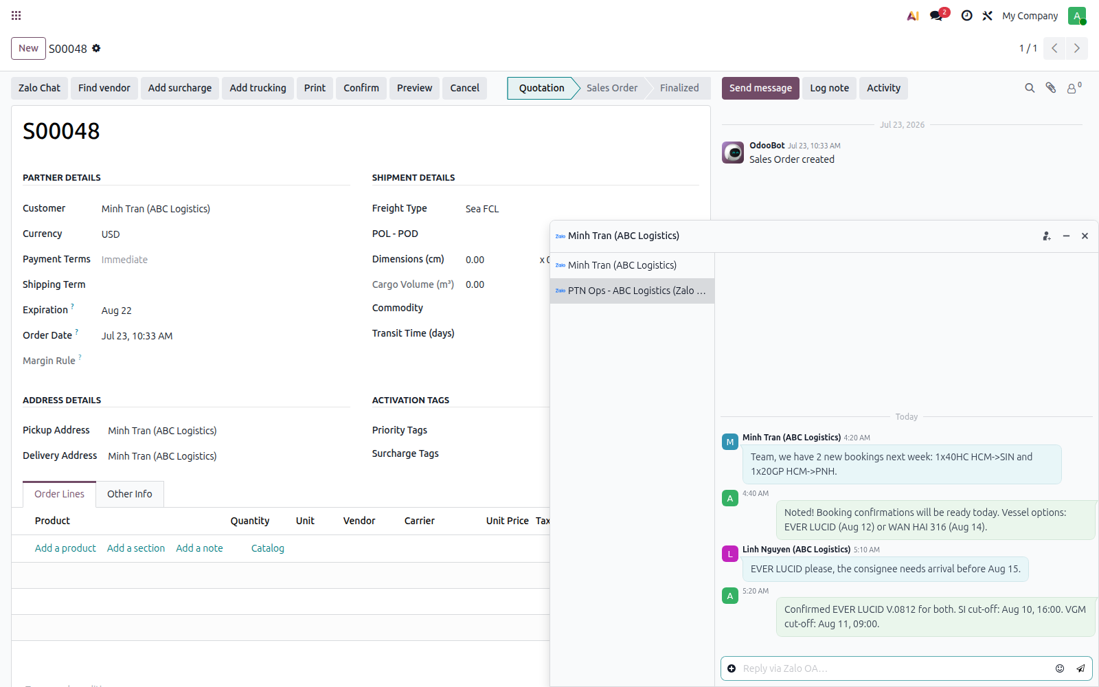Viewport: 1099px width, 687px height.
Task: Click Activity button in chatter
Action: 883,88
